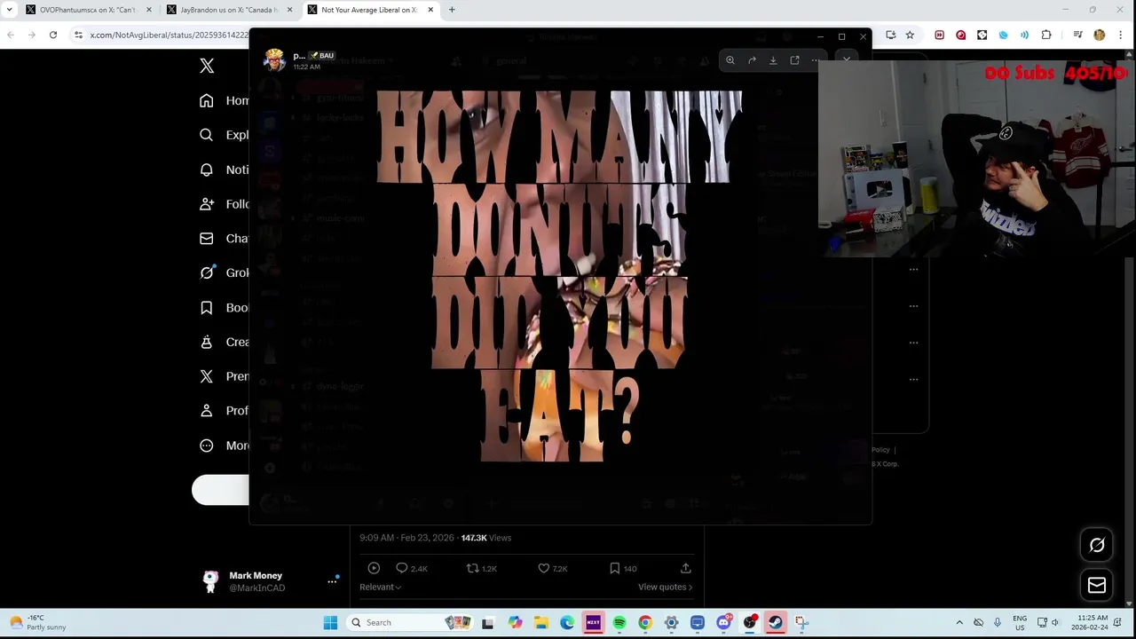Image resolution: width=1136 pixels, height=639 pixels.
Task: Install app icon in address bar
Action: (x=890, y=35)
